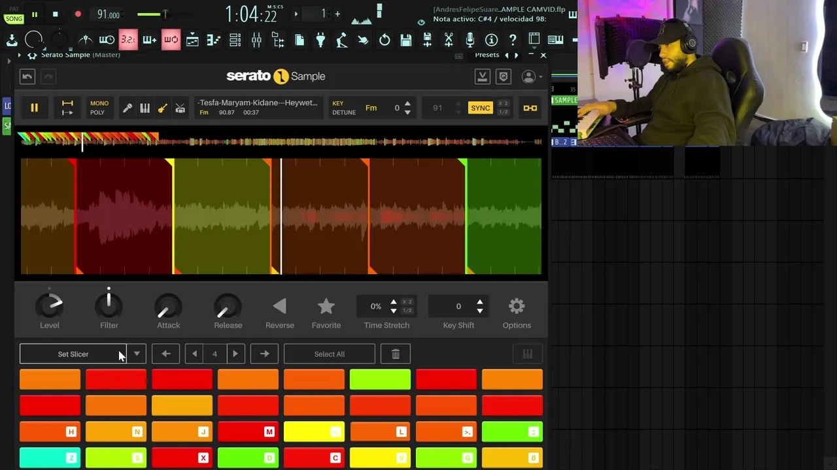Decrease Key Shift value

(x=480, y=310)
